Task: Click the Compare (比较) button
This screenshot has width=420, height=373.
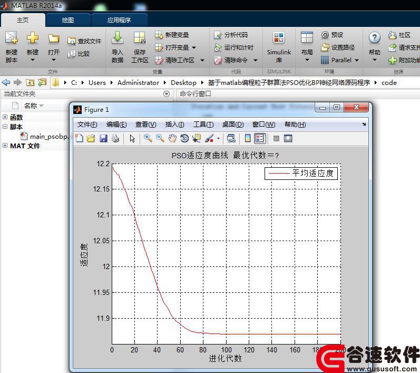Action: pos(79,54)
